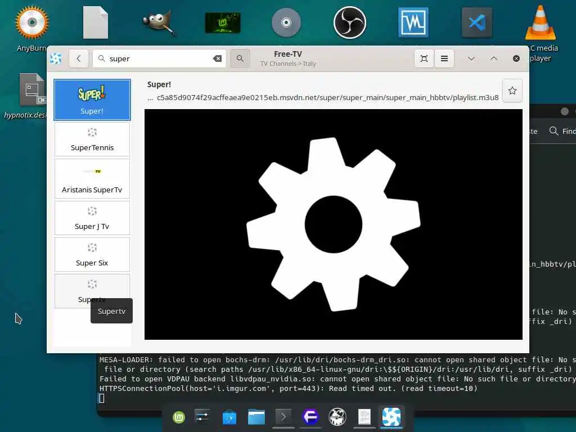The image size is (576, 432).
Task: Click the video player area with the gear
Action: [333, 224]
